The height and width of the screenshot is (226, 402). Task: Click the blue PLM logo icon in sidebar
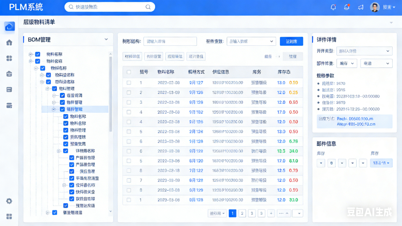(x=9, y=26)
